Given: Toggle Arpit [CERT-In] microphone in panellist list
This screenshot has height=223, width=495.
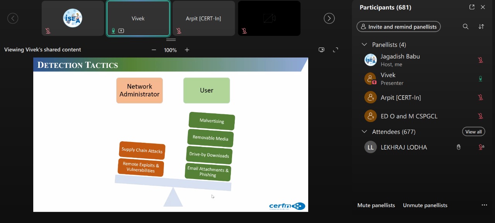Looking at the screenshot, I should (480, 98).
